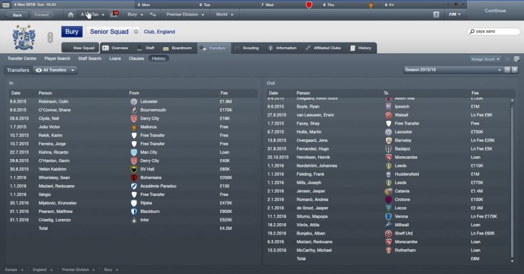The height and width of the screenshot is (274, 524).
Task: Click the Out list scrollbar
Action: click(x=512, y=181)
